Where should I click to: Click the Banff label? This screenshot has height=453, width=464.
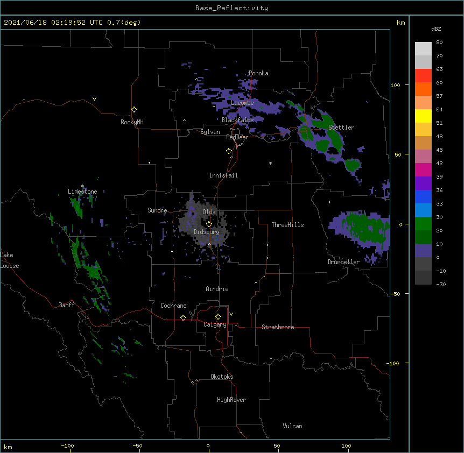coord(67,305)
